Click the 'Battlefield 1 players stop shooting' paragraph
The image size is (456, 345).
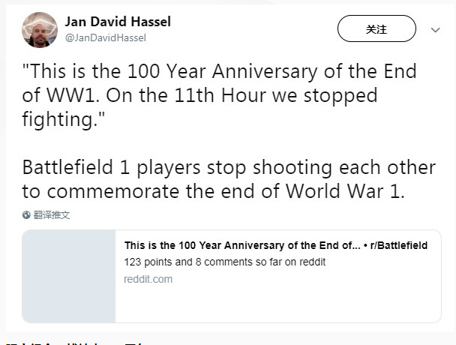(229, 179)
